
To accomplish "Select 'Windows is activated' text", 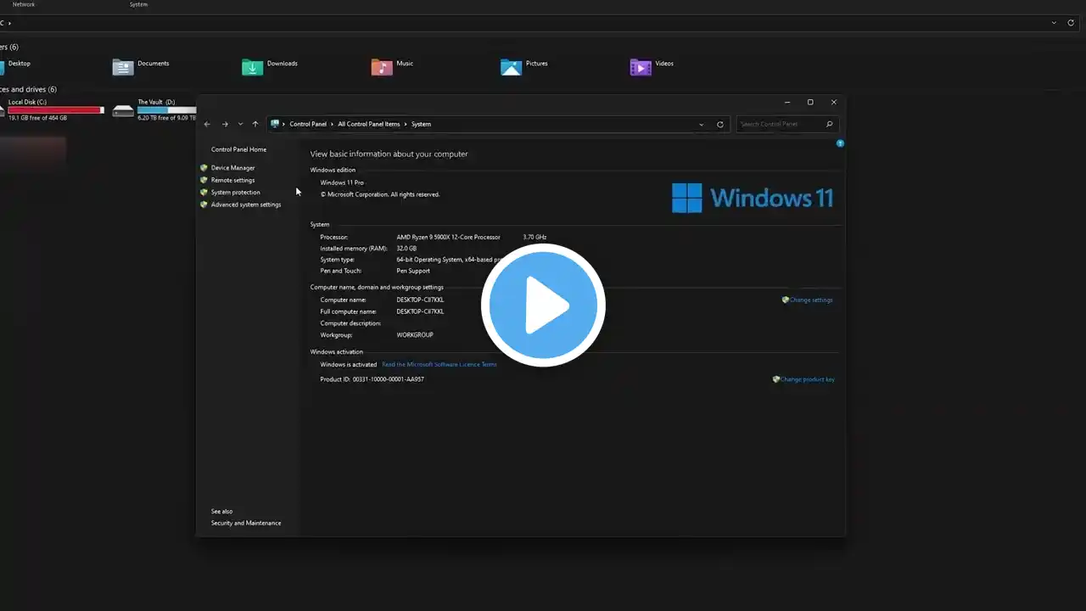I will pyautogui.click(x=348, y=364).
